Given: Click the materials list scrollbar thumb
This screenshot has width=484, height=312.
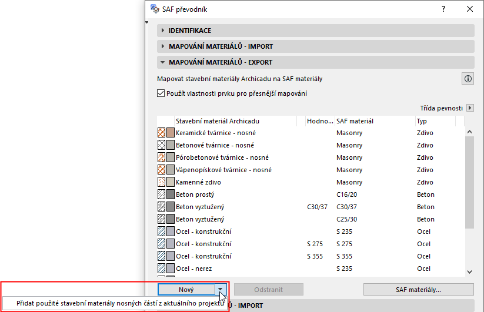Looking at the screenshot, I should pyautogui.click(x=469, y=182).
